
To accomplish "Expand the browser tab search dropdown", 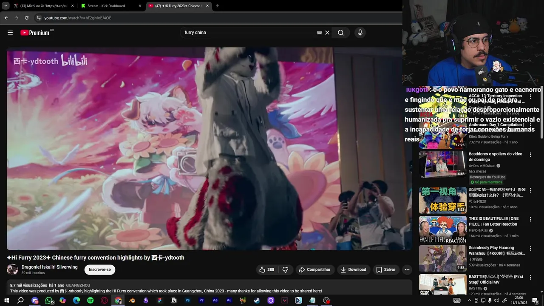I will pos(6,6).
